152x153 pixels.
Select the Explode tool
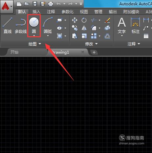click(x=107, y=28)
